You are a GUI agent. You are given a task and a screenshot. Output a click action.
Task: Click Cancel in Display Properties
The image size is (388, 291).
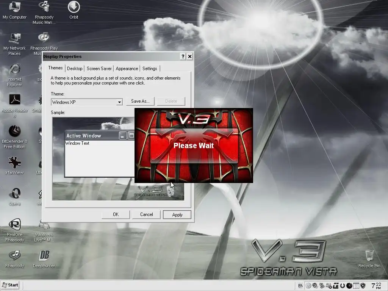tap(147, 214)
